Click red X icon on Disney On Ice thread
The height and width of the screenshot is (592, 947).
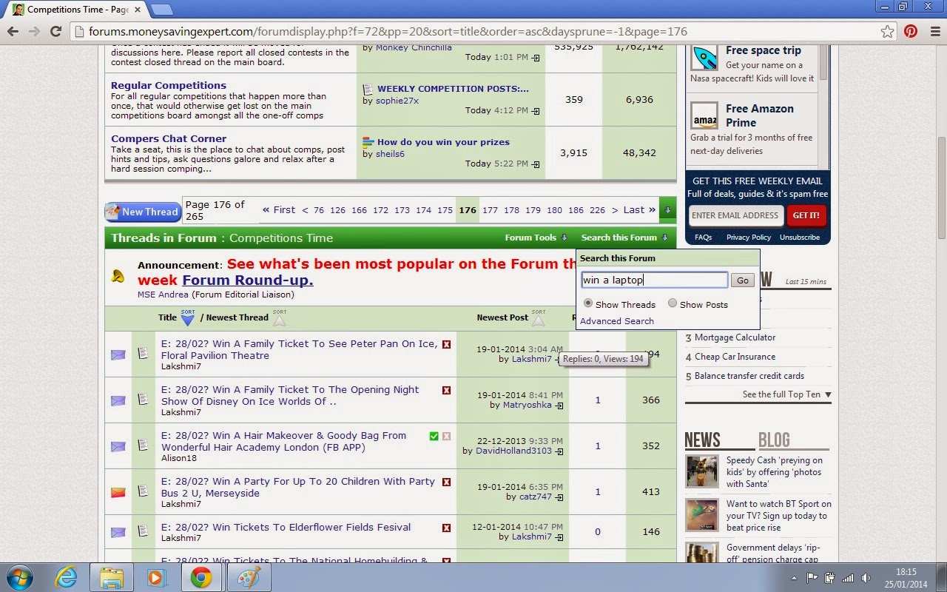pyautogui.click(x=446, y=390)
